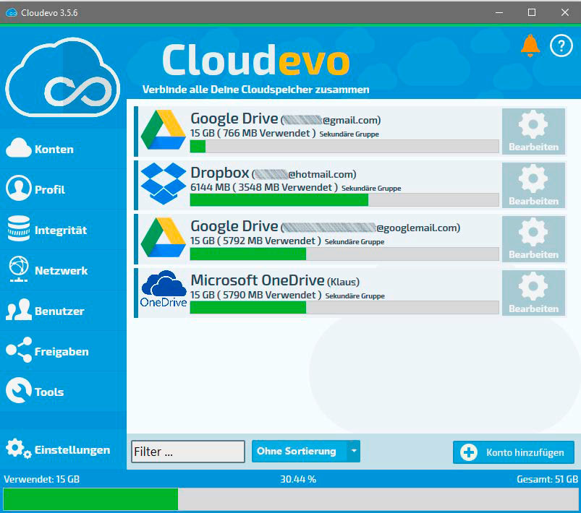Click the Google Drive logo of gmail.com account
581x513 pixels.
click(x=164, y=130)
